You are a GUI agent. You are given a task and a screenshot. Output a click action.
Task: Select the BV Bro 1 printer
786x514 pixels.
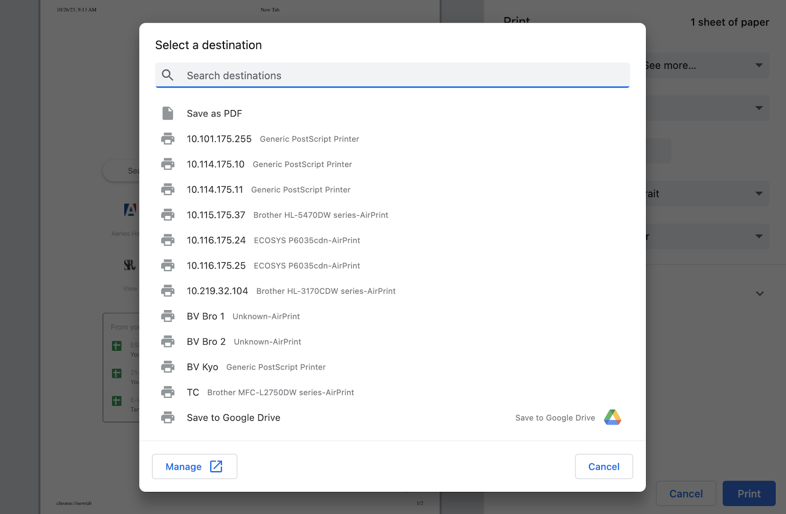(393, 316)
